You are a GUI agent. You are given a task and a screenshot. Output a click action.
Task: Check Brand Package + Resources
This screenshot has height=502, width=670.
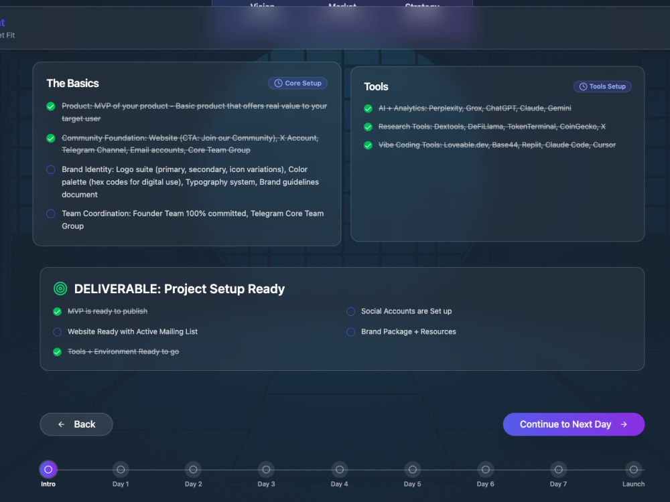point(351,332)
